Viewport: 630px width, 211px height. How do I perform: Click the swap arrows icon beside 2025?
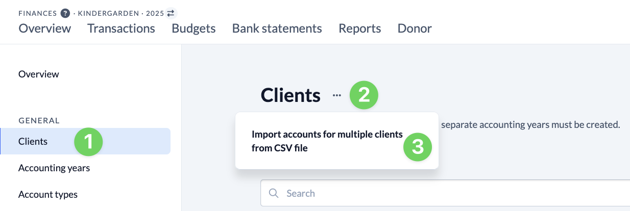click(171, 13)
